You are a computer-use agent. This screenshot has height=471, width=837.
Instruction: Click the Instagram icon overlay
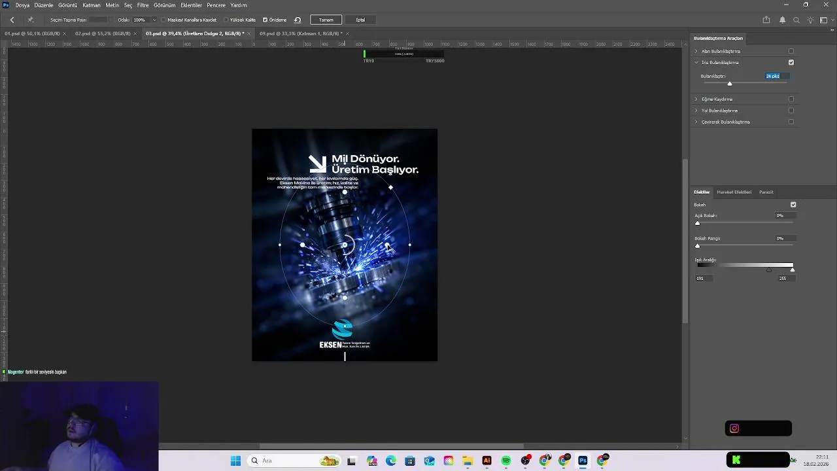tap(734, 428)
